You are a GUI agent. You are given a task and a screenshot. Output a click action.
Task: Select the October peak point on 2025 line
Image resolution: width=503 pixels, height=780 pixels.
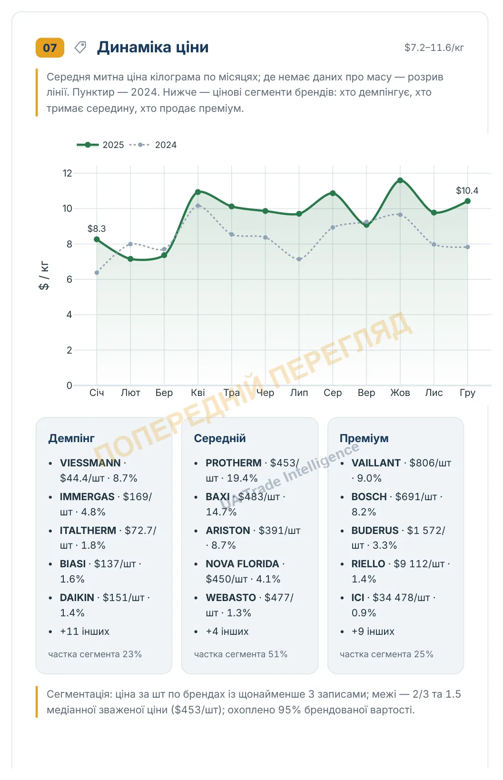pyautogui.click(x=400, y=180)
